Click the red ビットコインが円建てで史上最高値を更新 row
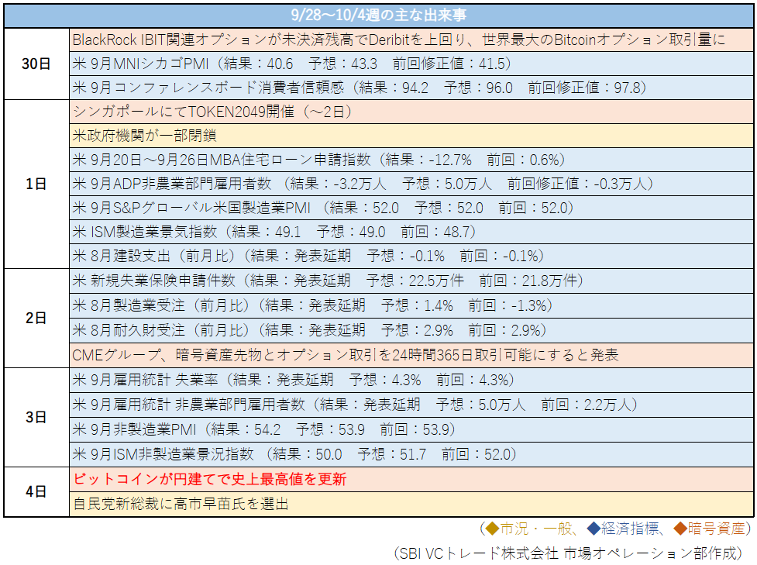This screenshot has width=757, height=565. pyautogui.click(x=411, y=480)
